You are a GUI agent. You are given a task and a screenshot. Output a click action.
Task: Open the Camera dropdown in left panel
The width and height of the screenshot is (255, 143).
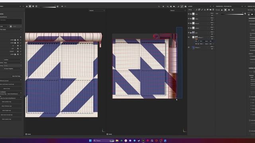click(12, 60)
